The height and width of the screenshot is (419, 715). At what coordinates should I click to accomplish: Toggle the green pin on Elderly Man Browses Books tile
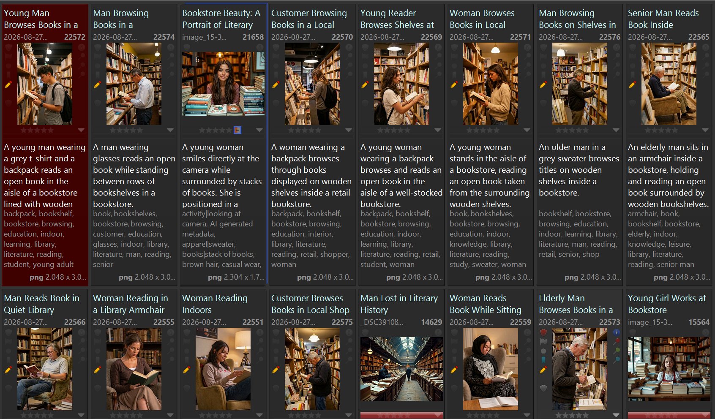pos(617,351)
